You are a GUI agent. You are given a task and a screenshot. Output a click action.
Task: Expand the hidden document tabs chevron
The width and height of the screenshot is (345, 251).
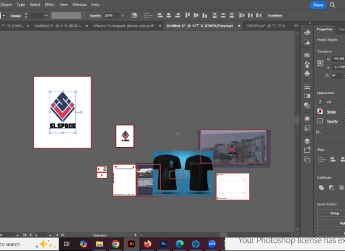click(296, 26)
